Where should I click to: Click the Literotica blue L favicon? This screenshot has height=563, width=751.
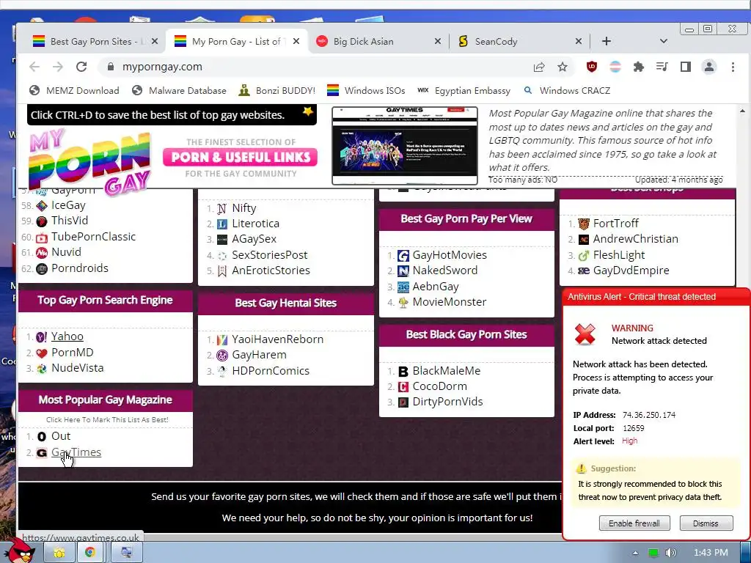coord(222,224)
